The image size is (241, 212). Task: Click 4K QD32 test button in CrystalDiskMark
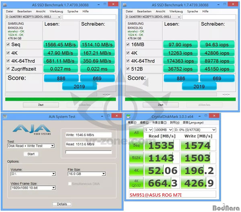pos(136,183)
